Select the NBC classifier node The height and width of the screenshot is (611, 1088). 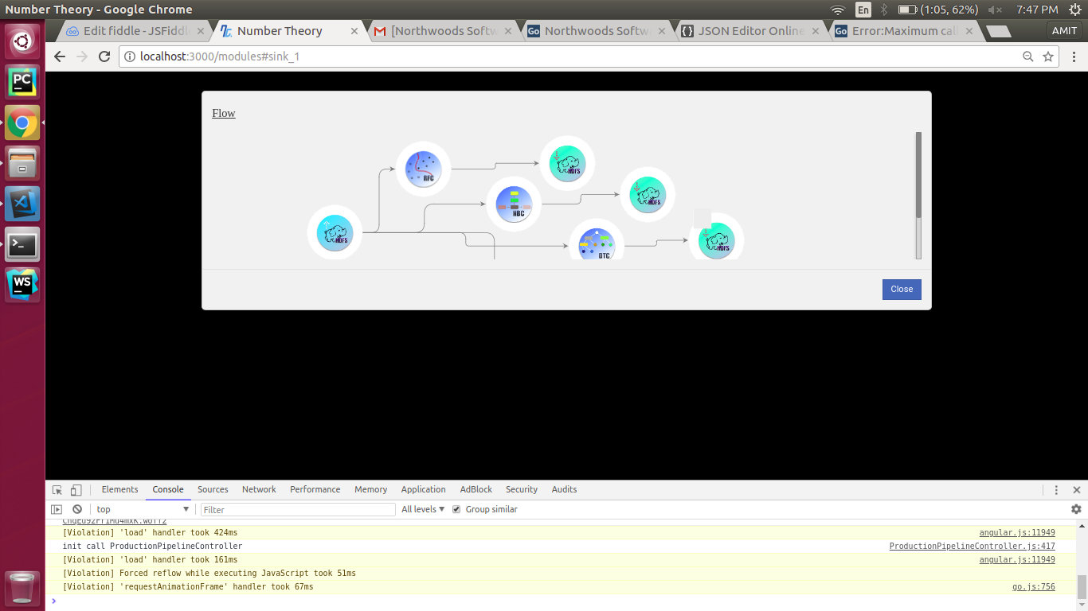(514, 204)
